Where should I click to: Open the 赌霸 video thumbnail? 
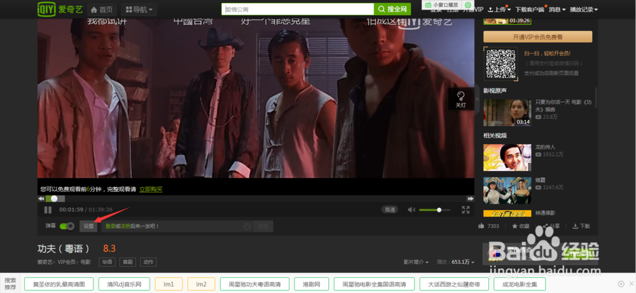507,190
